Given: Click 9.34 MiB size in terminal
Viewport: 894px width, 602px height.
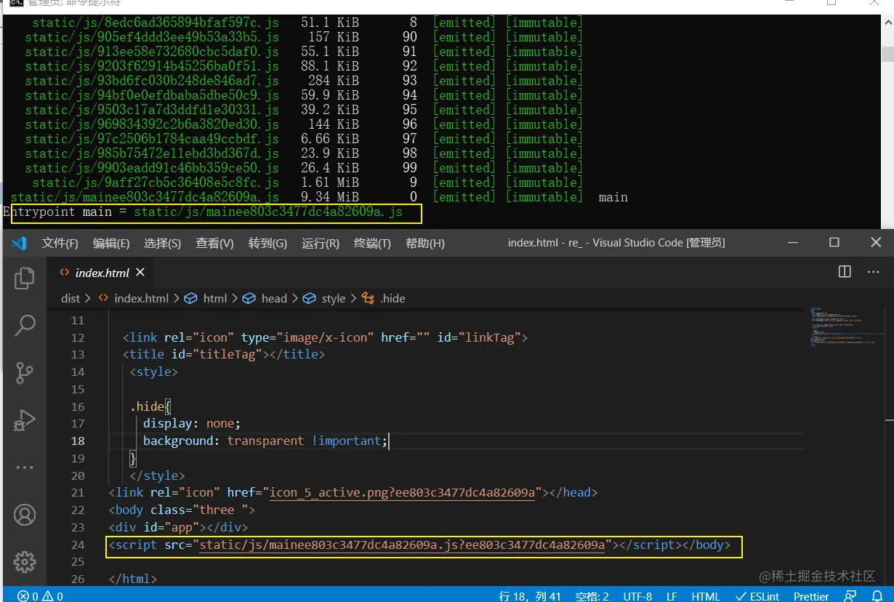Looking at the screenshot, I should [x=330, y=197].
